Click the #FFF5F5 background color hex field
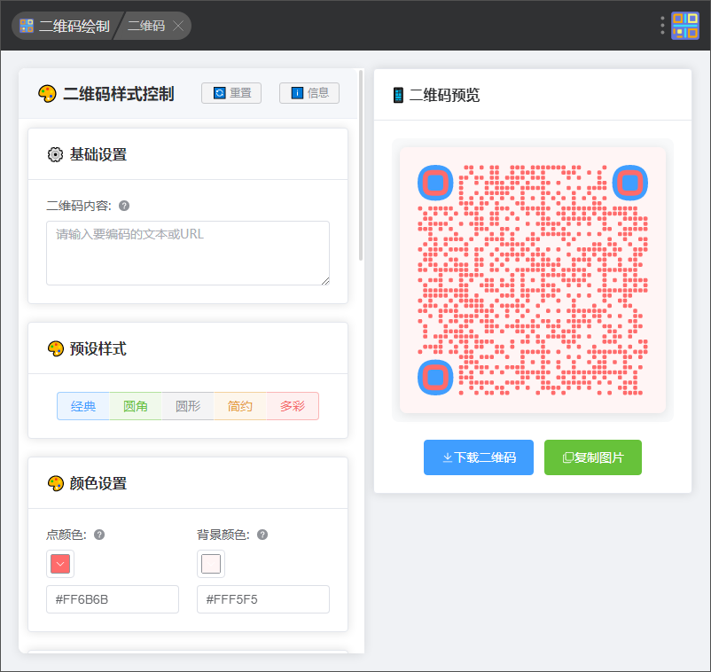The image size is (711, 672). click(x=263, y=599)
